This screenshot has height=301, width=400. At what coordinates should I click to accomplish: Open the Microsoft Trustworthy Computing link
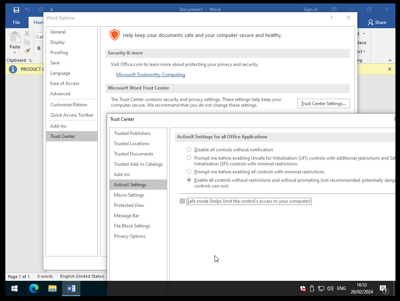pos(150,75)
